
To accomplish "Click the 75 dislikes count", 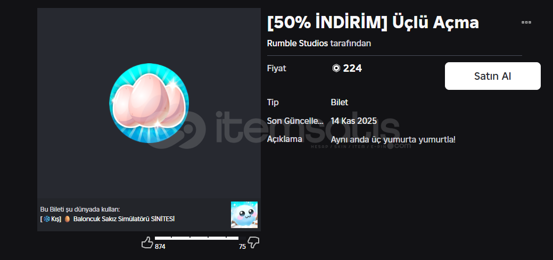I will point(242,247).
